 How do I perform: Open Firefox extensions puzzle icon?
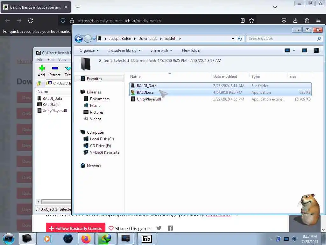(x=307, y=20)
